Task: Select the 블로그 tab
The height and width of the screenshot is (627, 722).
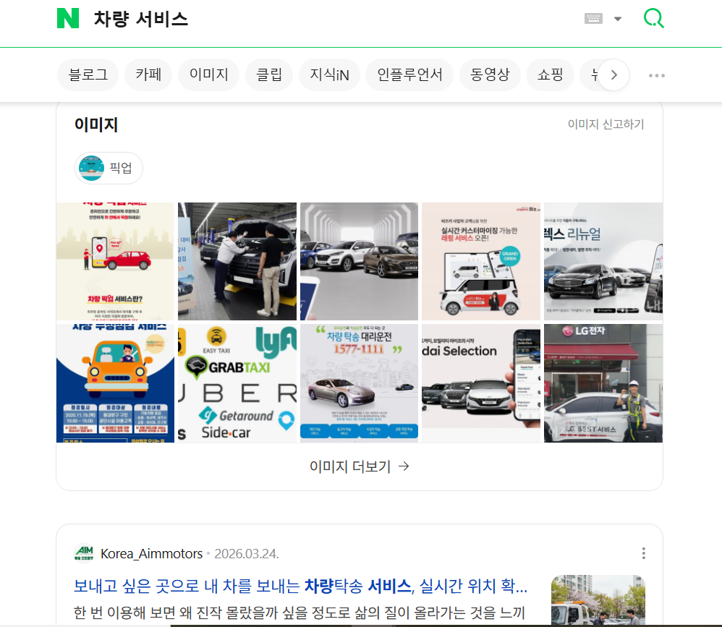Action: click(x=88, y=74)
